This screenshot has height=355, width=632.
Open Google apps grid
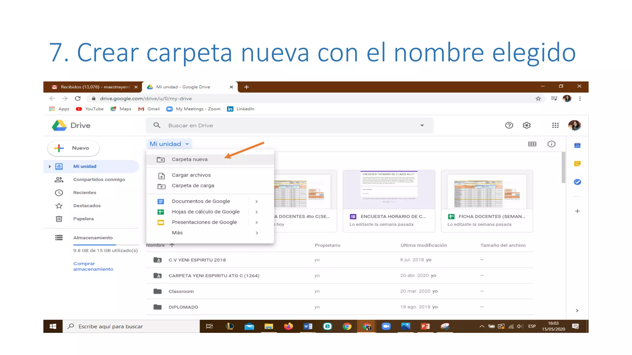[555, 125]
